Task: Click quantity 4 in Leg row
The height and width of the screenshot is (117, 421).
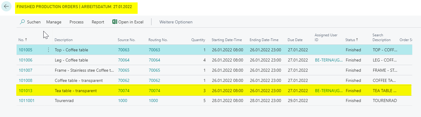Action: click(204, 60)
